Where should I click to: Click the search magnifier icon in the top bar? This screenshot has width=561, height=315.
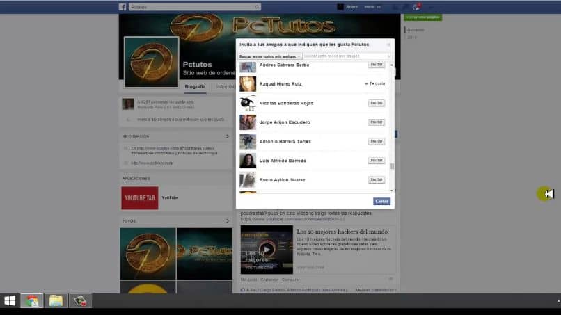click(x=257, y=7)
